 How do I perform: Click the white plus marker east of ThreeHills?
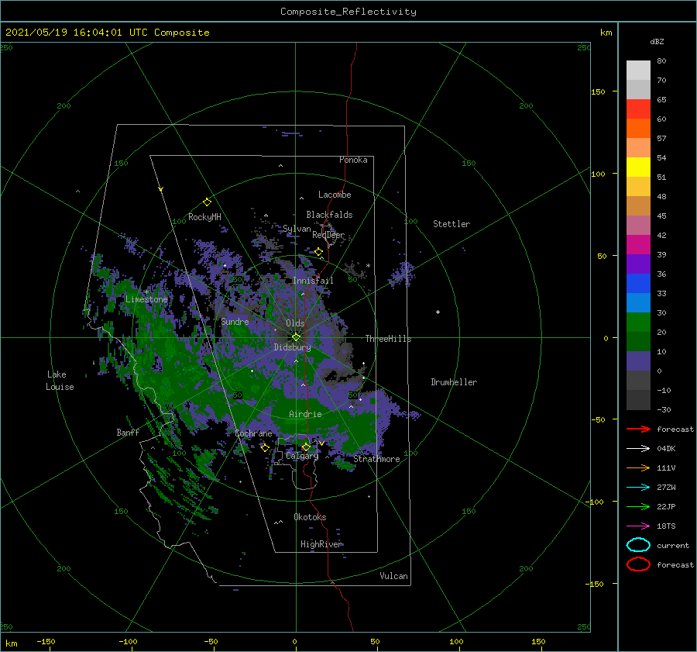[x=438, y=312]
